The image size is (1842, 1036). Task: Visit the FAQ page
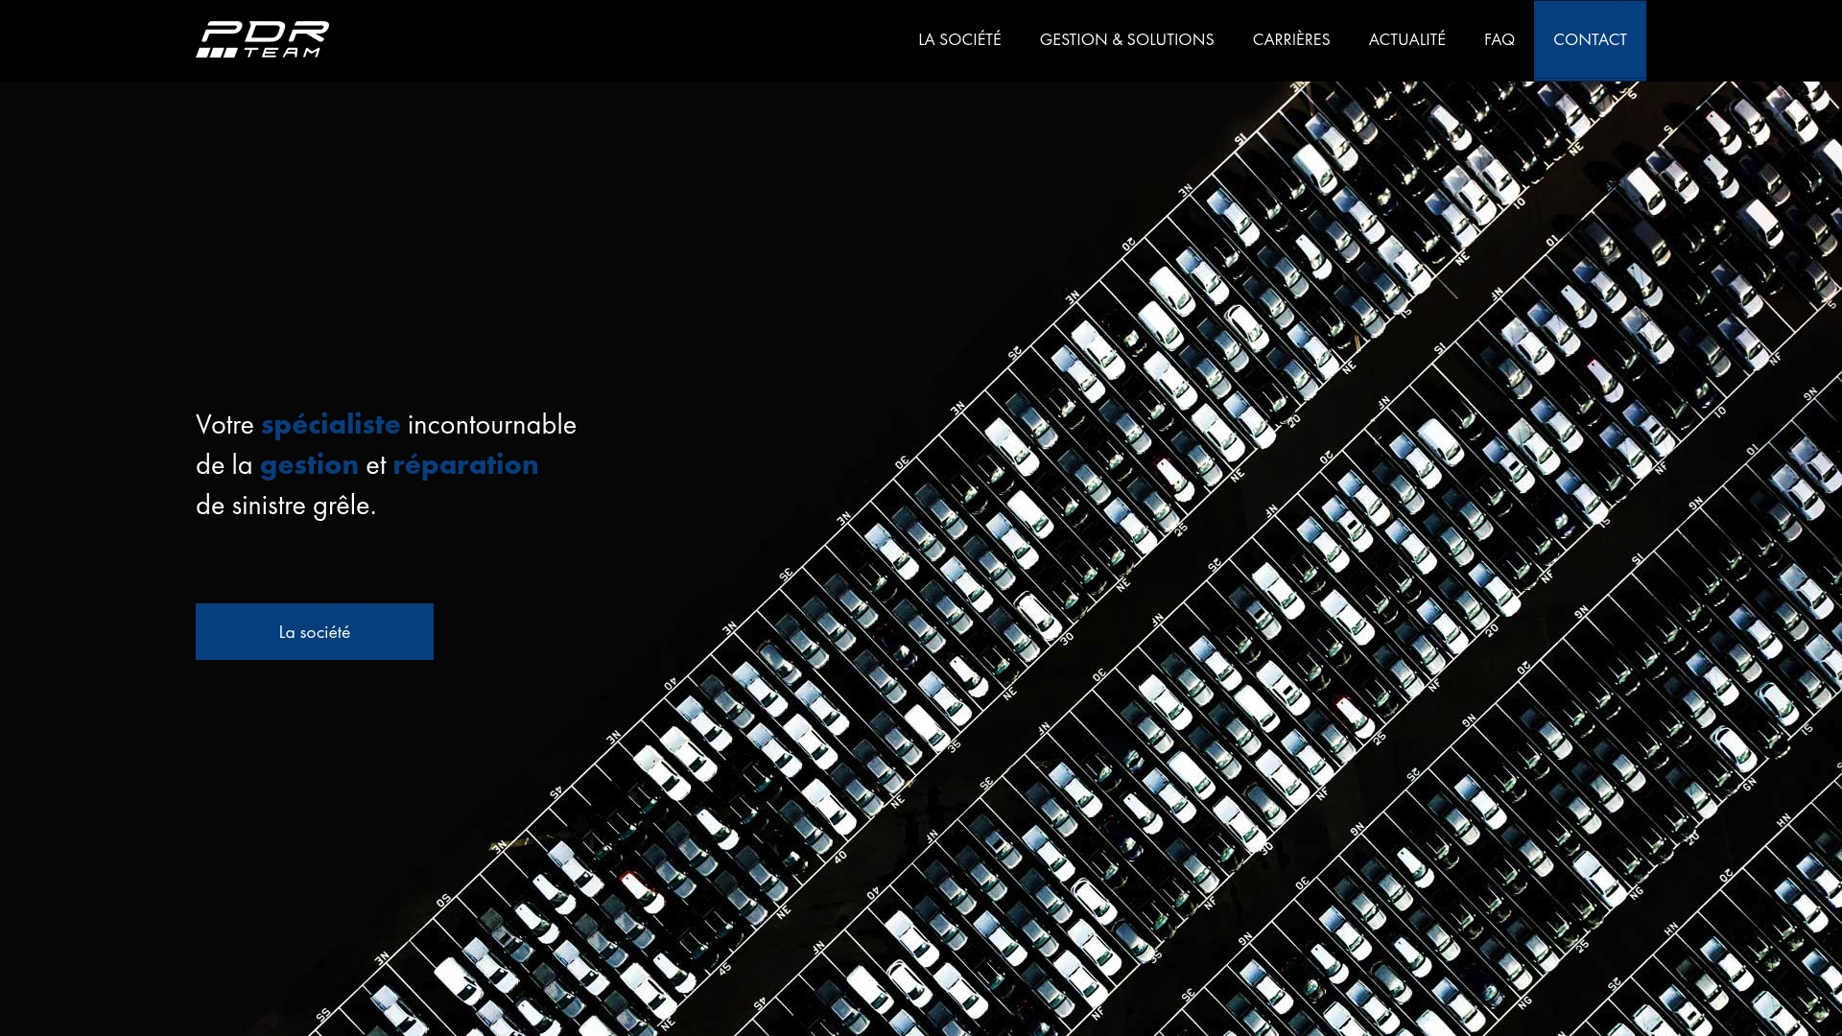[1499, 39]
